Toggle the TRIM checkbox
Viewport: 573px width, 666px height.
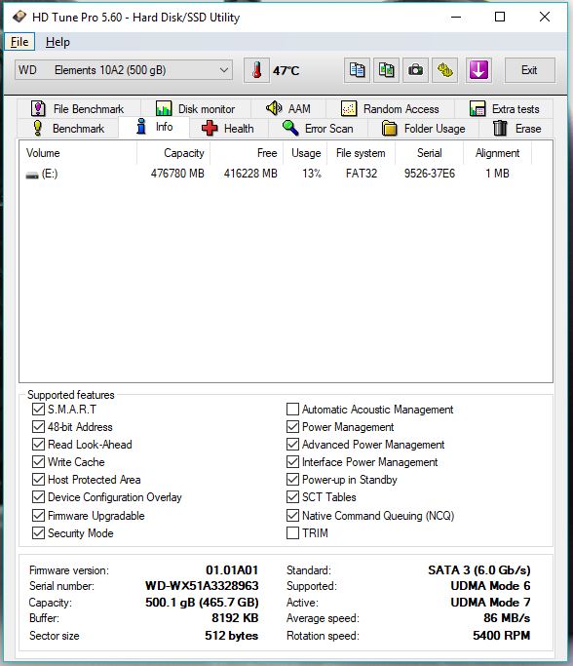pyautogui.click(x=293, y=533)
